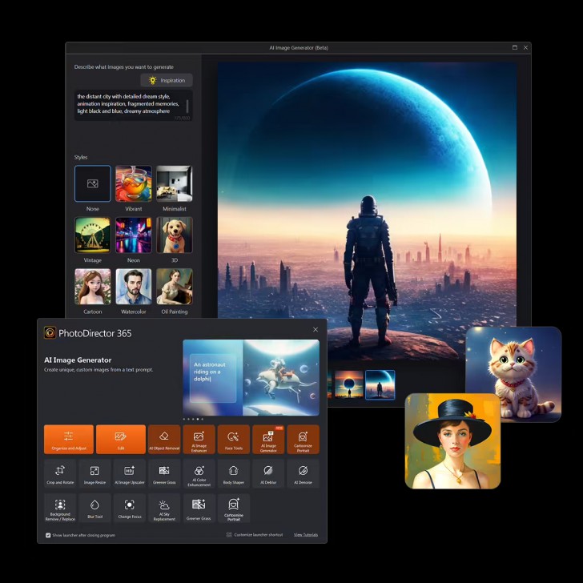Open the AI Deblur tool
The image size is (583, 583).
click(x=268, y=473)
